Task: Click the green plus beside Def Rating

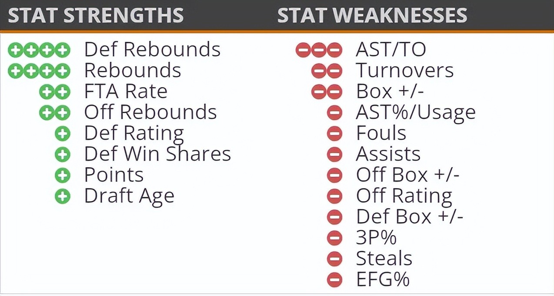Action: (63, 134)
